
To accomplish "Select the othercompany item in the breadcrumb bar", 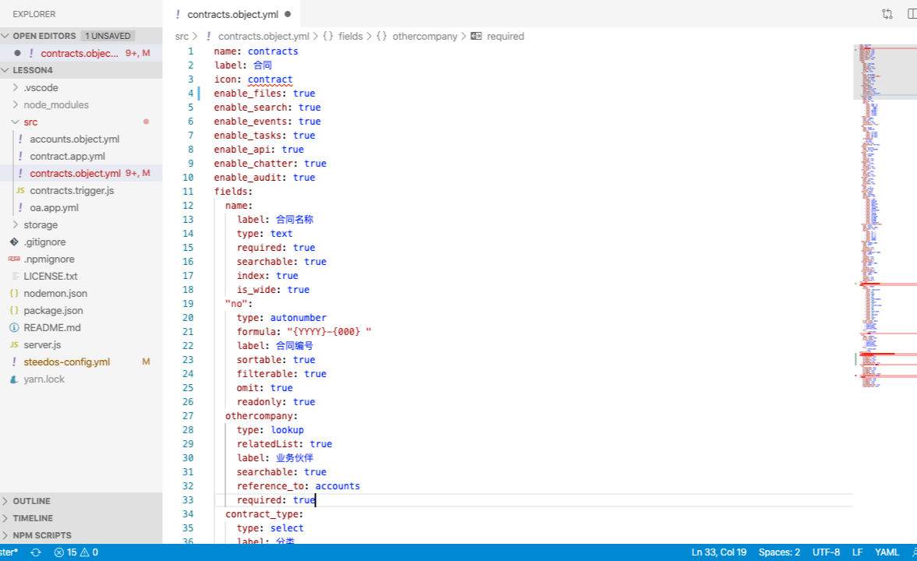I will (x=425, y=36).
